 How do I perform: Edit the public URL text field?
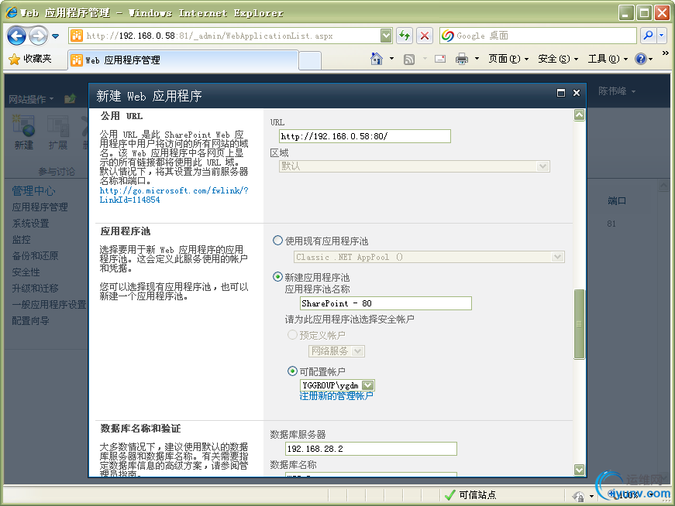pyautogui.click(x=364, y=136)
